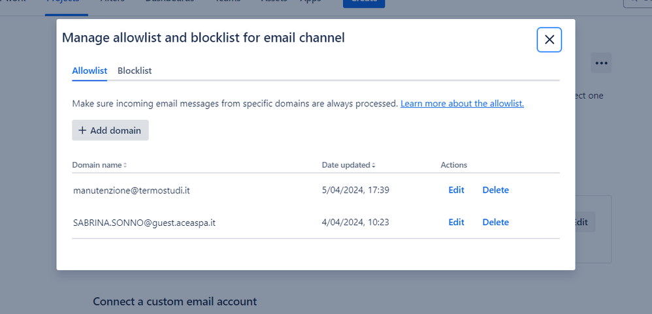Sort by Domain name column
This screenshot has height=314, width=652.
99,165
